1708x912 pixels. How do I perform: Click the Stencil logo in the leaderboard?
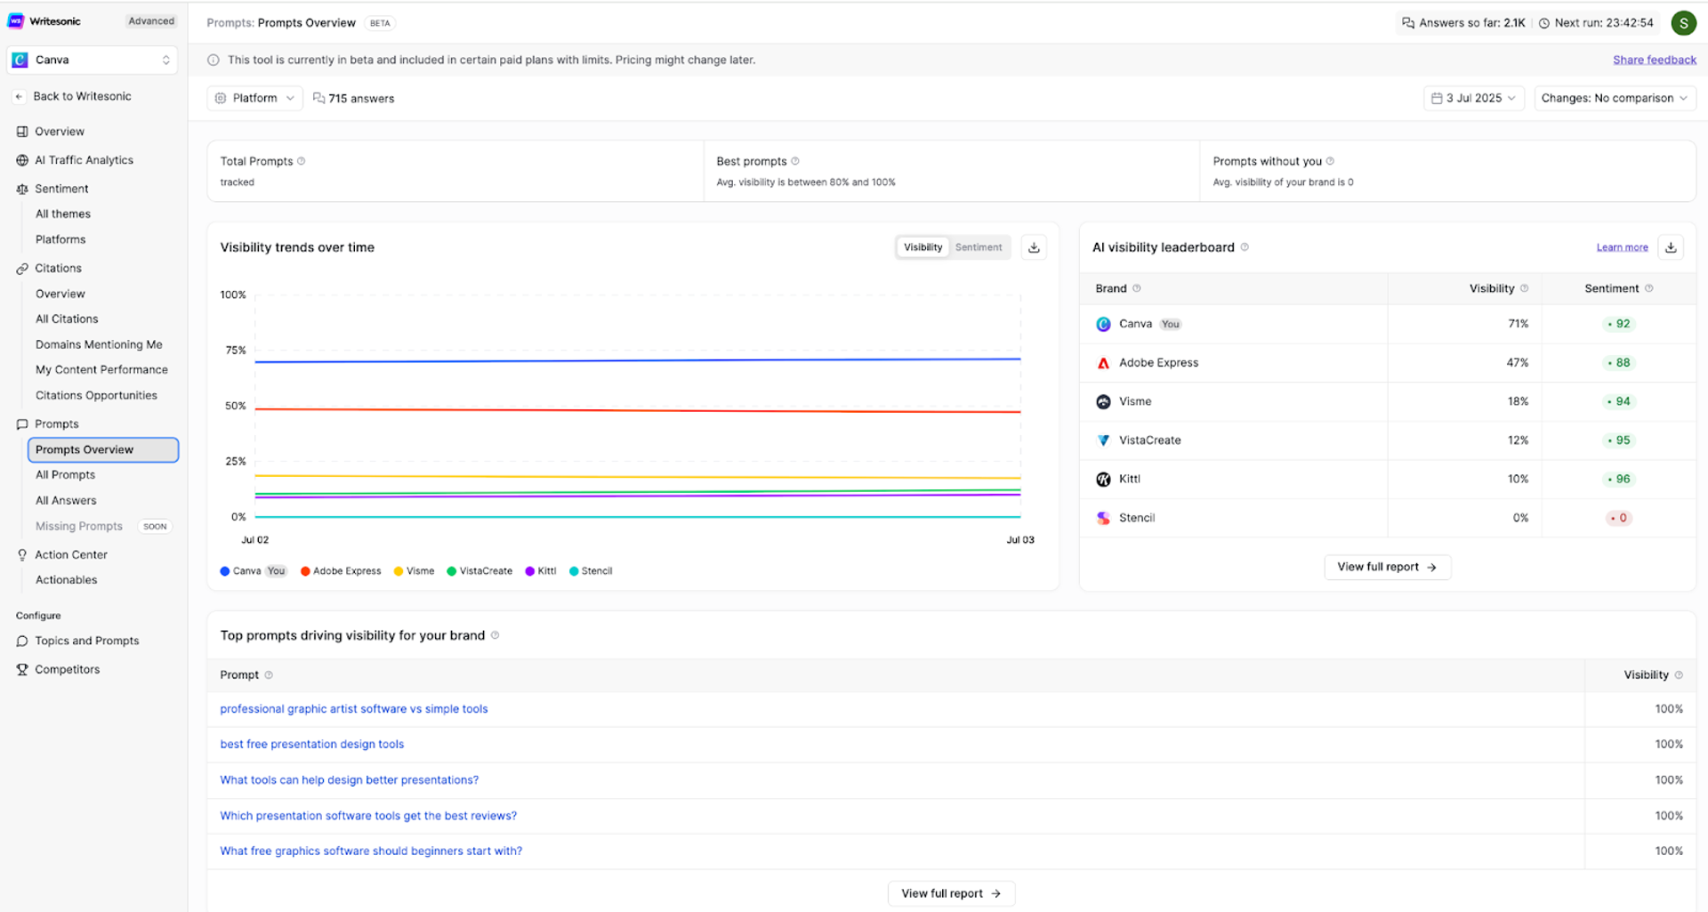click(1103, 518)
